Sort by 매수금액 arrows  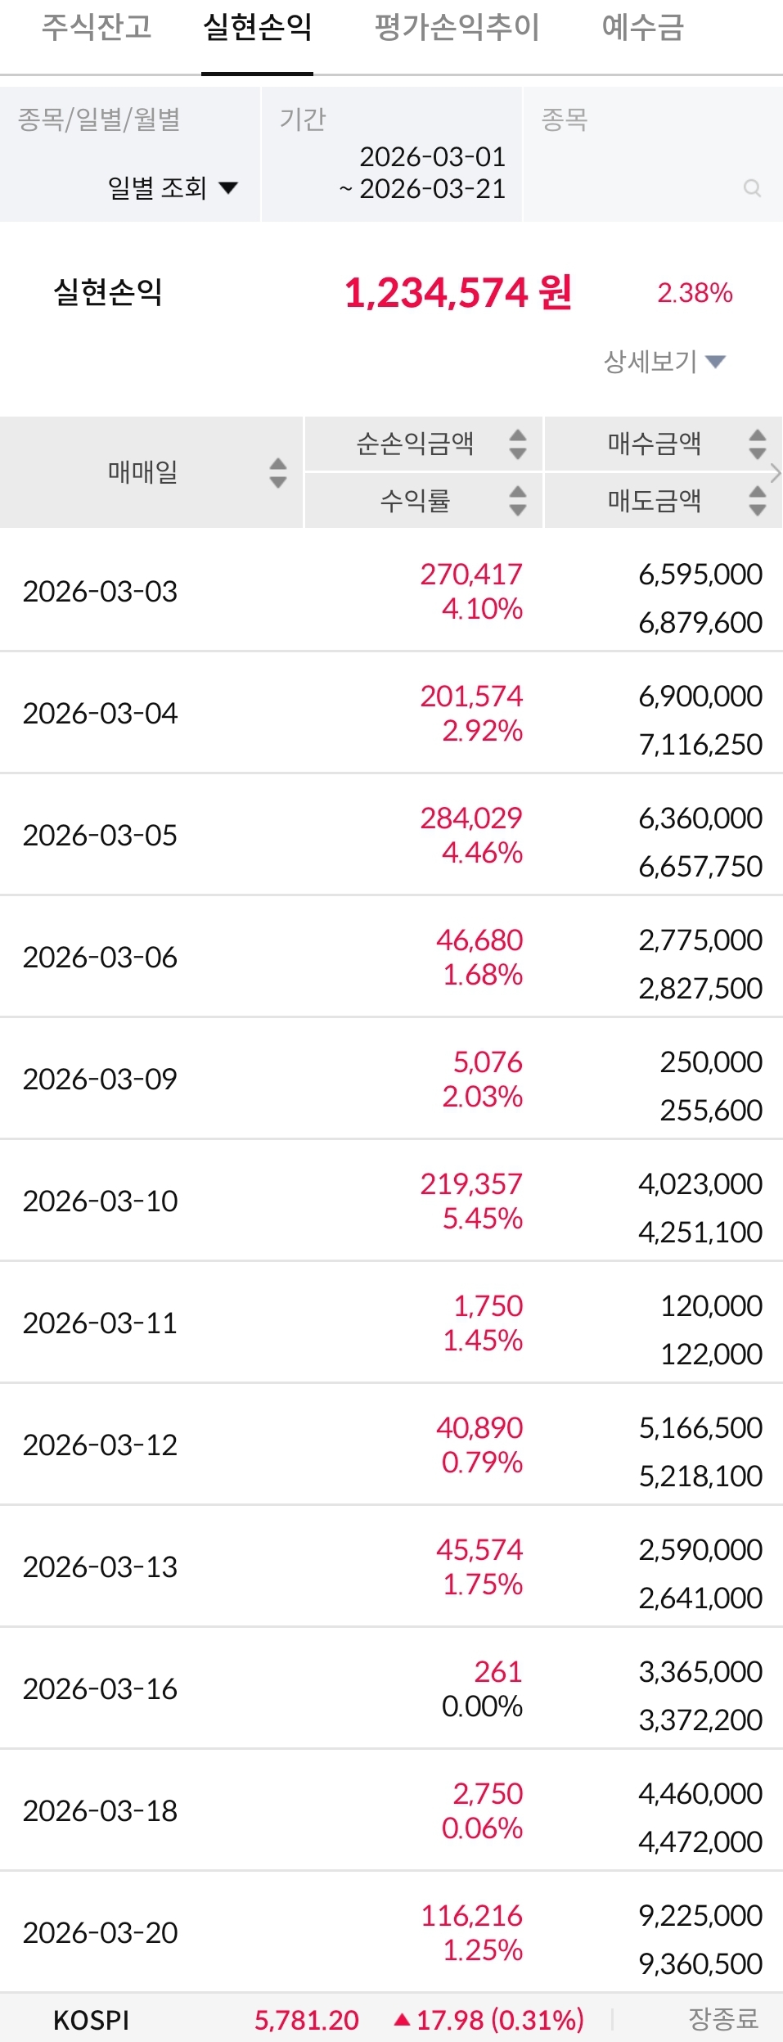point(757,444)
